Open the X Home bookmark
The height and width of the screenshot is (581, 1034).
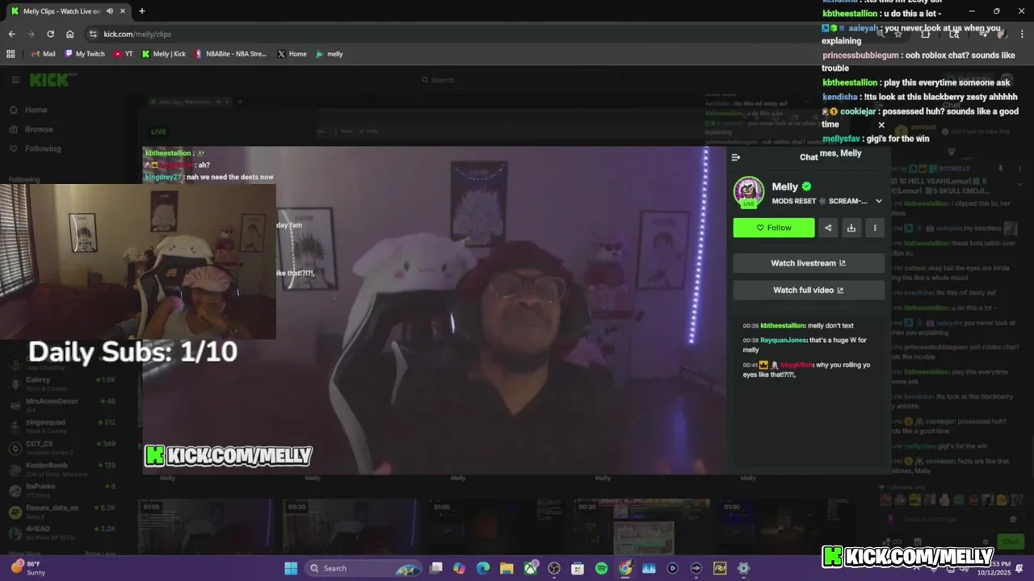click(x=292, y=54)
